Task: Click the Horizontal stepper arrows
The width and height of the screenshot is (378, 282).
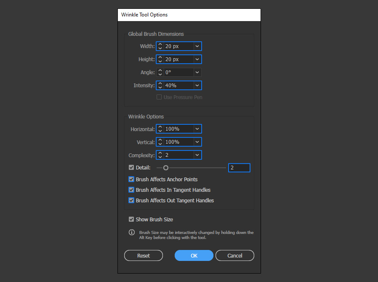Action: pos(160,129)
